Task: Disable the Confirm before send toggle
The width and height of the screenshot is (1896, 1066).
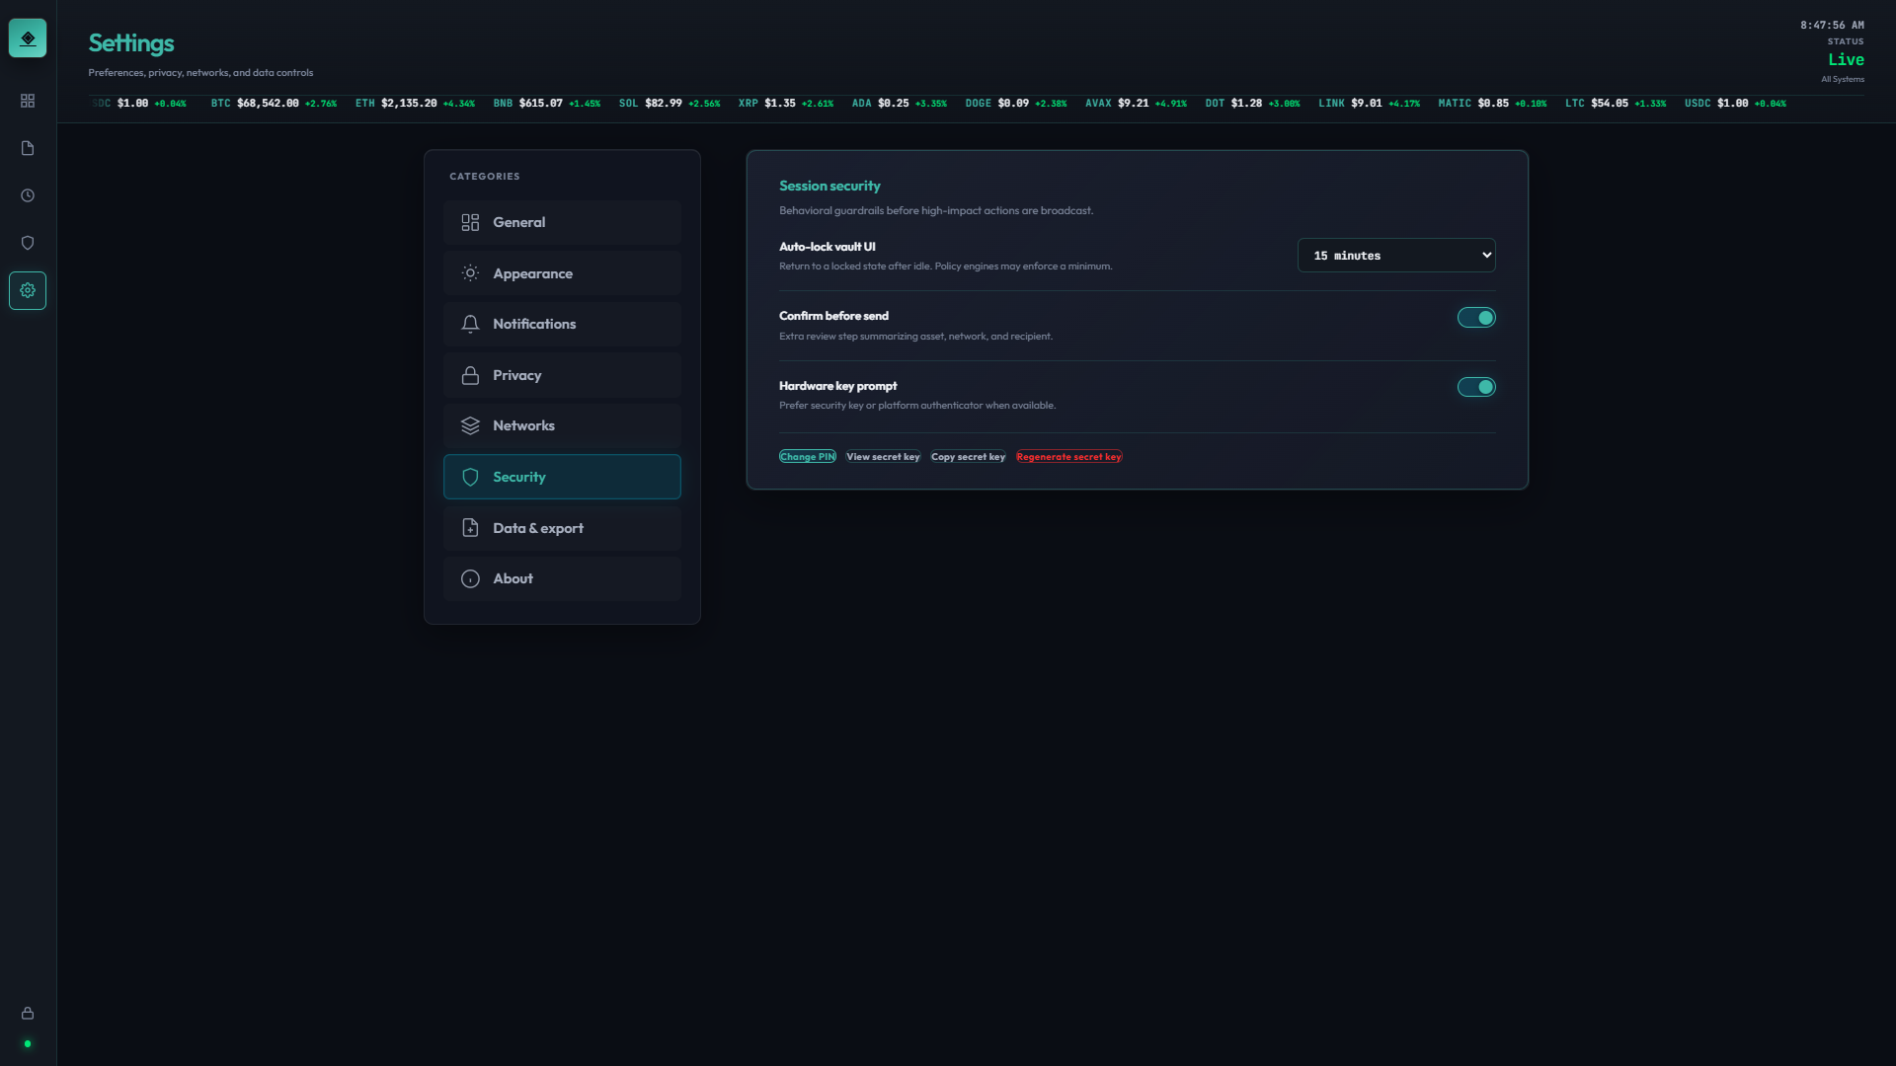Action: [1476, 317]
